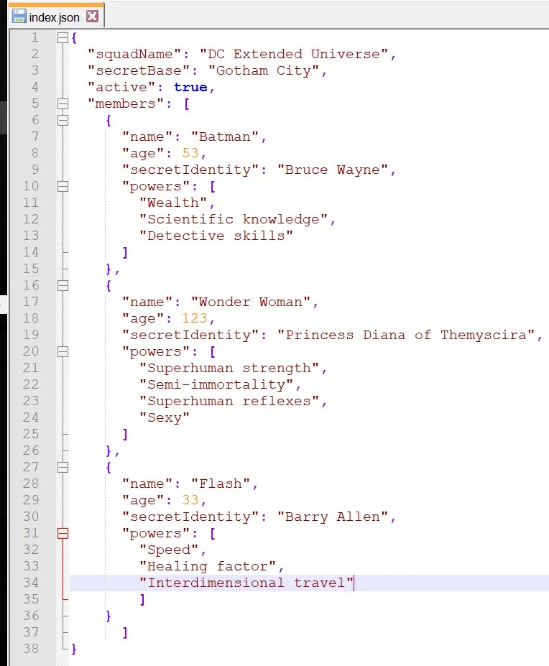This screenshot has height=666, width=549.
Task: Click the "members" key
Action: click(125, 103)
